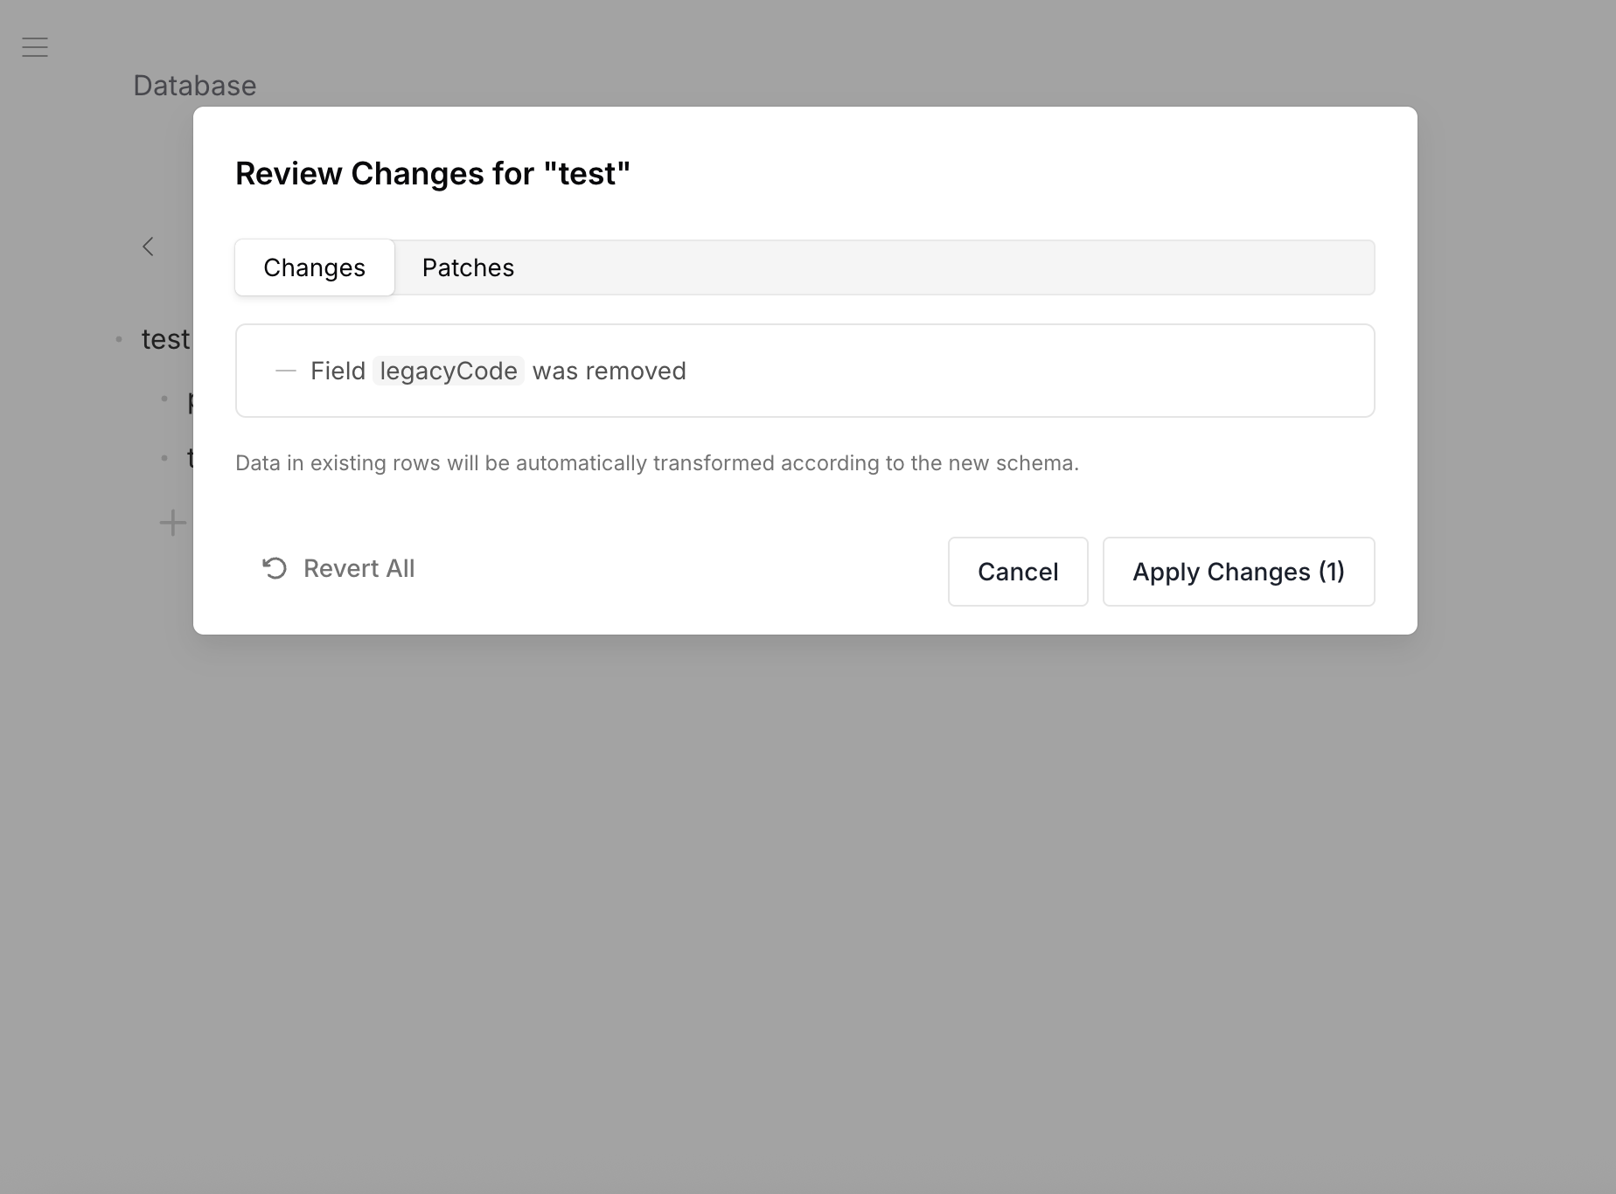
Task: Click the bullet beside the test item
Action: [x=119, y=340]
